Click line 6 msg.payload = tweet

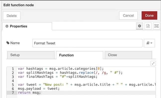click(39, 89)
